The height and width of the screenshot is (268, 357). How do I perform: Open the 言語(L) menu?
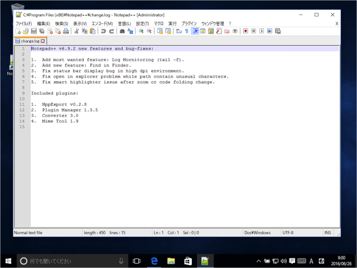click(124, 23)
